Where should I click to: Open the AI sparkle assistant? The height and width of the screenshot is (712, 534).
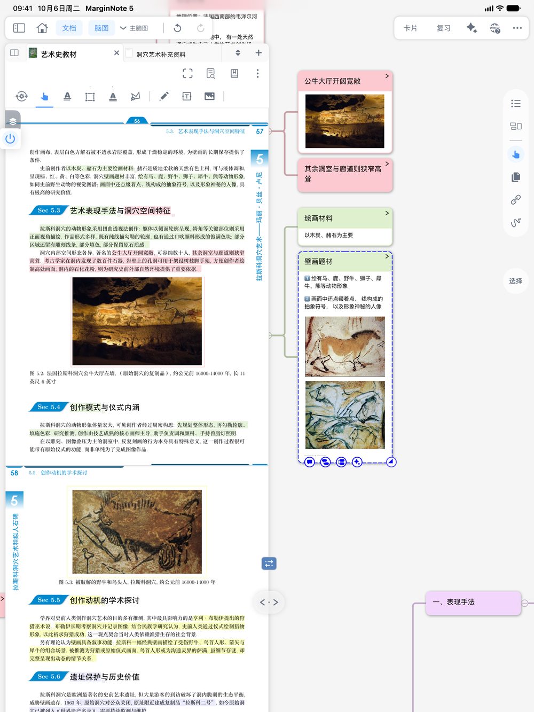tap(472, 28)
